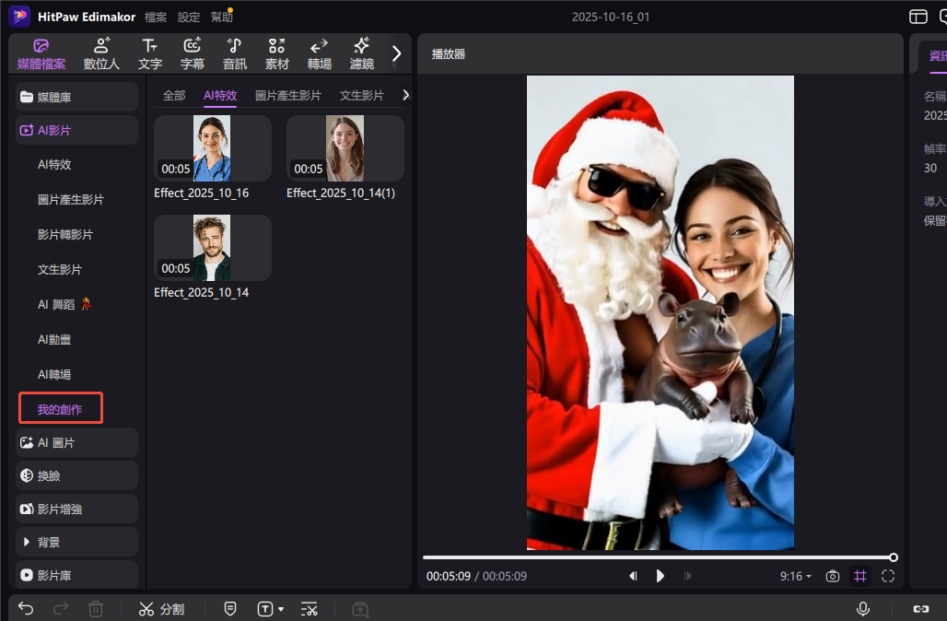Open the 數位人 (digital human) tool

[x=101, y=53]
